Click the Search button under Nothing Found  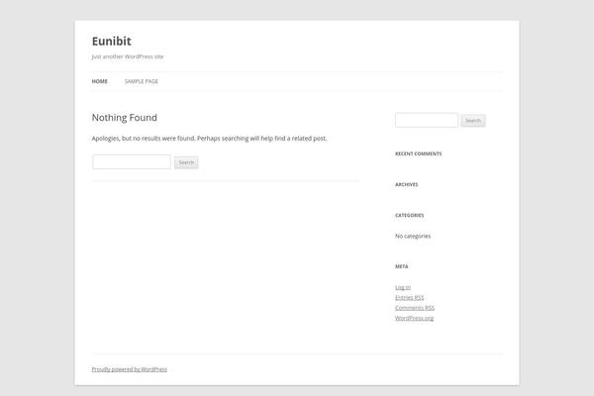186,162
